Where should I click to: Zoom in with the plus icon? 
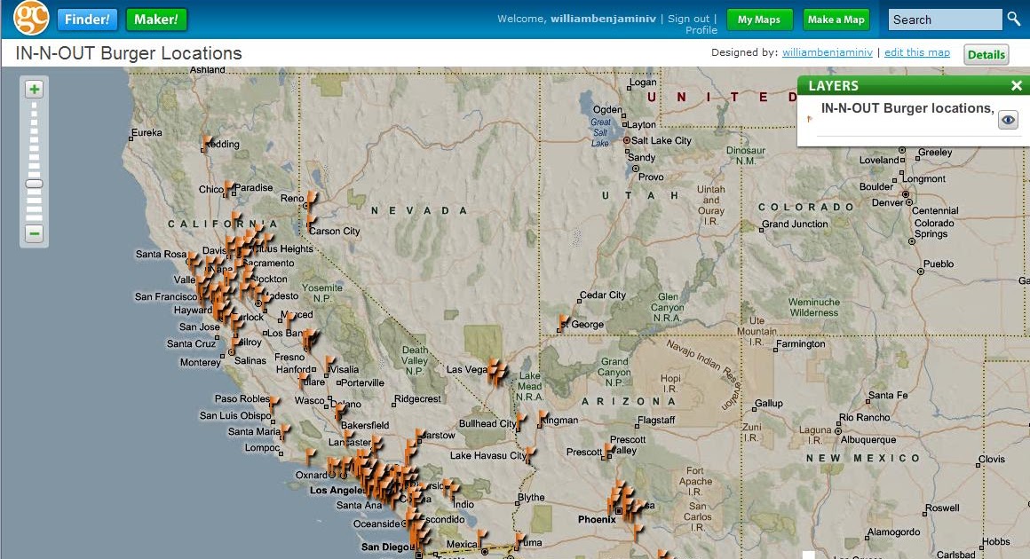(33, 90)
